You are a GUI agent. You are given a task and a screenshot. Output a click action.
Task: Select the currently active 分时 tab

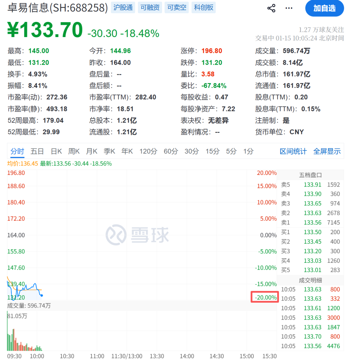17,151
